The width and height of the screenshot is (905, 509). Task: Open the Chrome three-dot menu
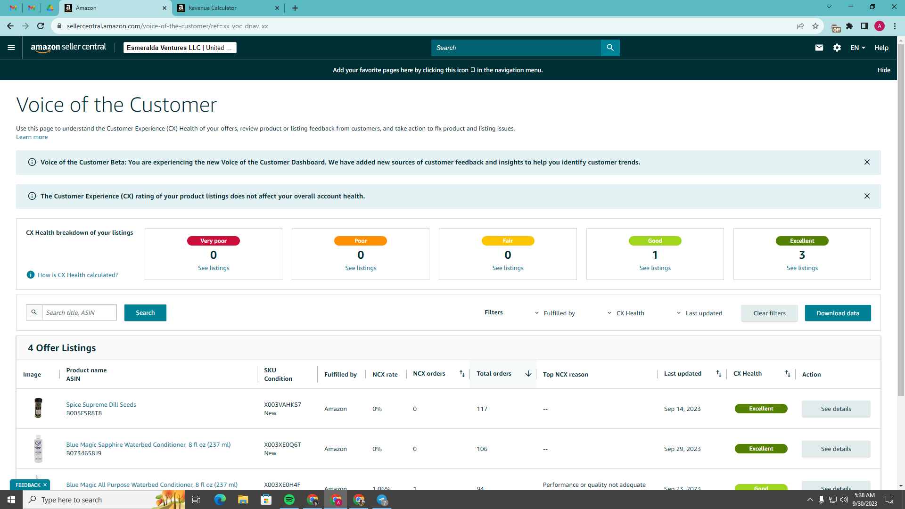coord(895,26)
